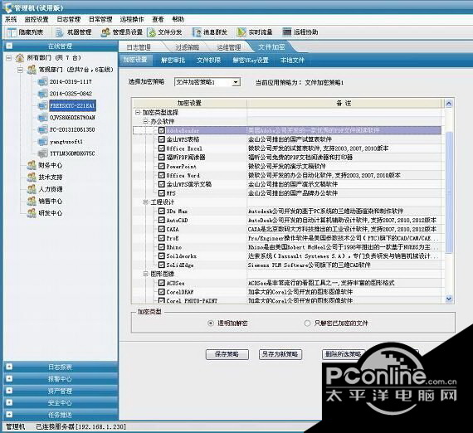
Task: Switch to the 解密审批 sub-tab
Action: (x=173, y=60)
